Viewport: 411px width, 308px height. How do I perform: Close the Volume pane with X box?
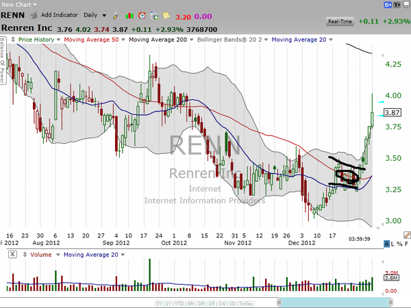tap(12, 255)
